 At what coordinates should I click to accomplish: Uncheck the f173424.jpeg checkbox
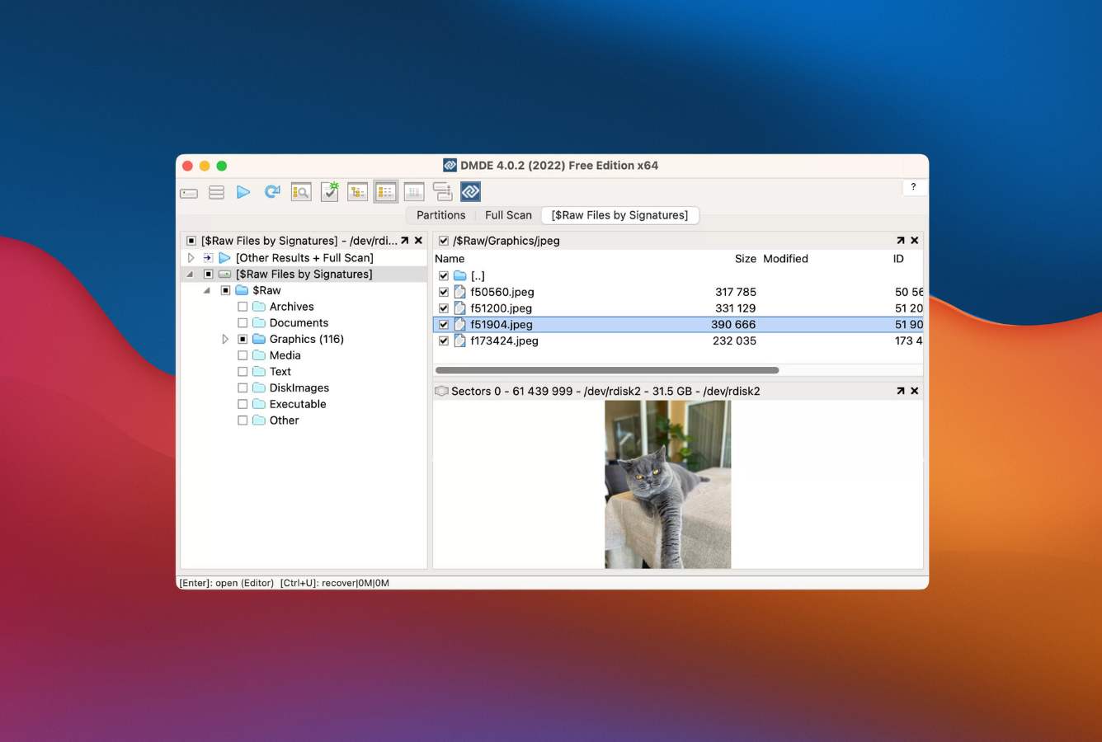click(x=444, y=340)
